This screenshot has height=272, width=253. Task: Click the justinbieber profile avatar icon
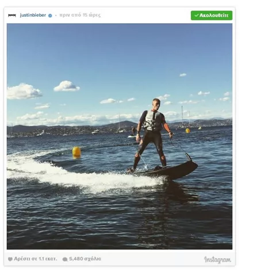point(12,16)
